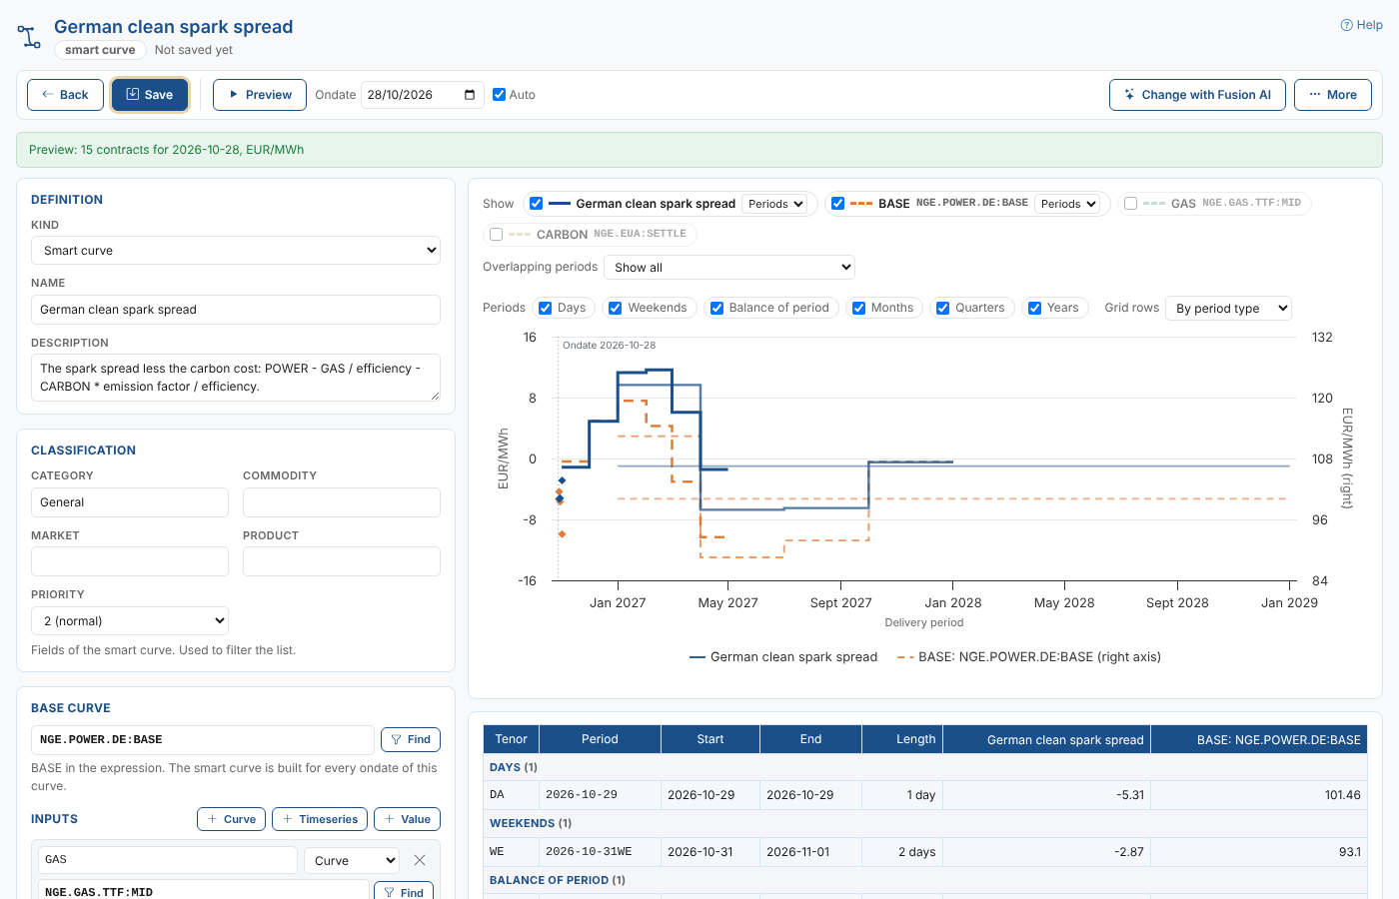1399x899 pixels.
Task: Toggle the Days period checkbox
Action: tap(546, 309)
